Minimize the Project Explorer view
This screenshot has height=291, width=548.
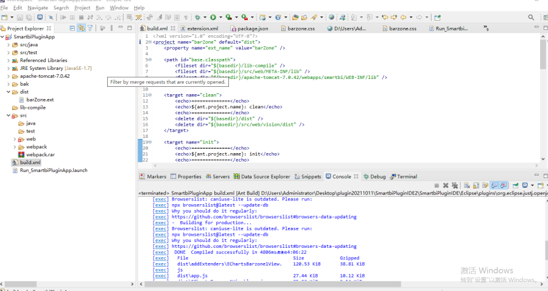[121, 27]
